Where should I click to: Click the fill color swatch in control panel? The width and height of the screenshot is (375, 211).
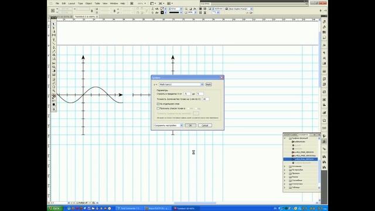[x=162, y=9]
